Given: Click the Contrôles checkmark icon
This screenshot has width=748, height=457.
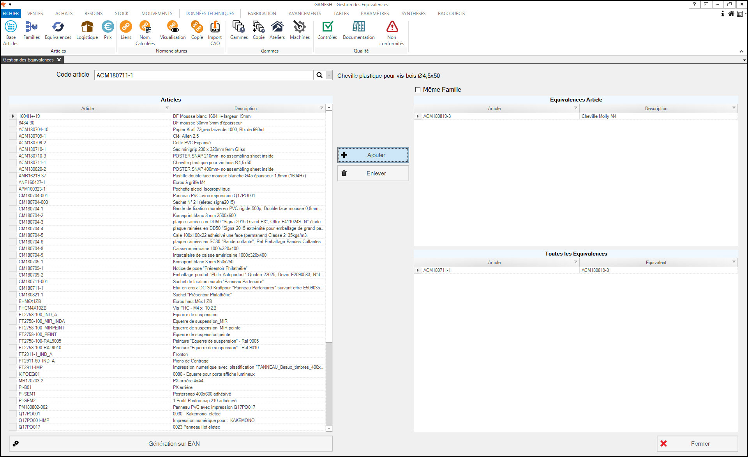Looking at the screenshot, I should tap(327, 27).
